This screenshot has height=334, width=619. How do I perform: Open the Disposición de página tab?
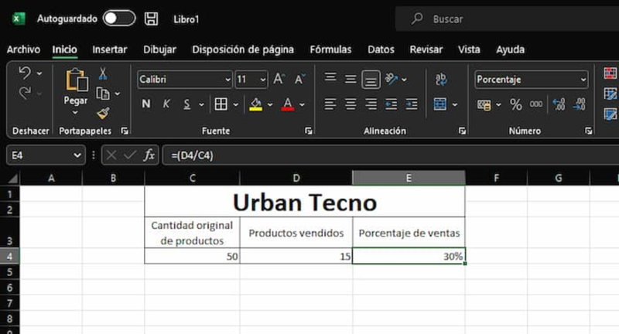pyautogui.click(x=243, y=49)
